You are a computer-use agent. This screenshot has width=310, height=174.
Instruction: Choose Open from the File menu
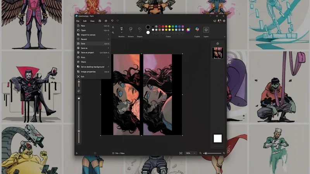coord(93,31)
